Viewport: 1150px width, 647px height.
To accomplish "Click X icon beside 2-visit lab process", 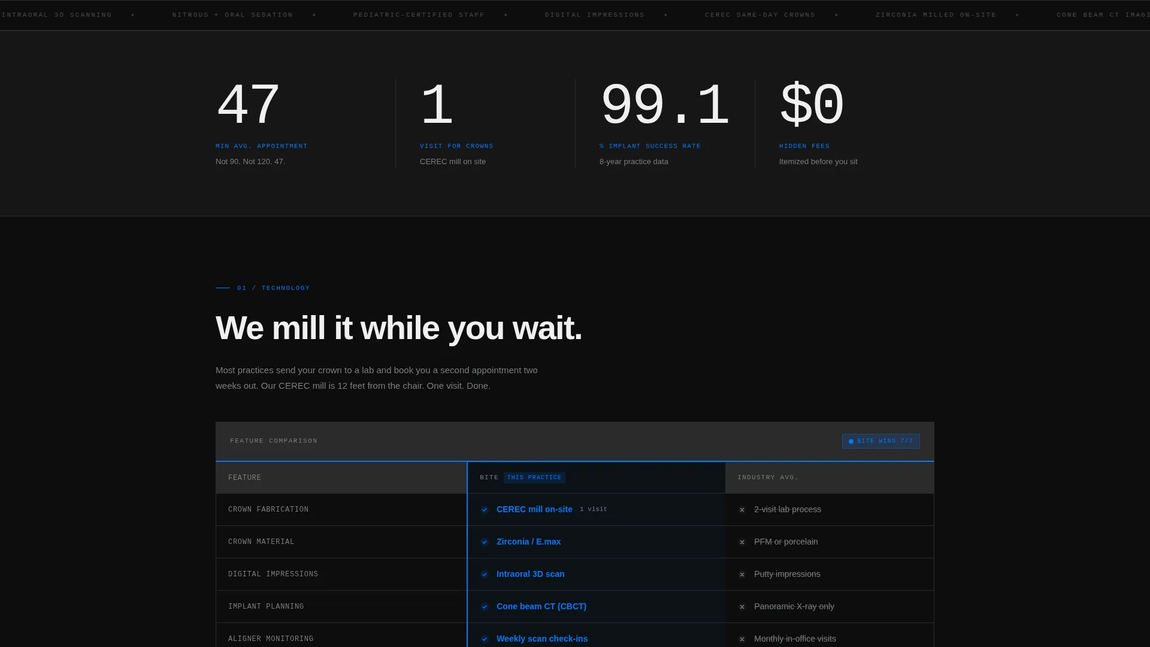I will tap(742, 510).
